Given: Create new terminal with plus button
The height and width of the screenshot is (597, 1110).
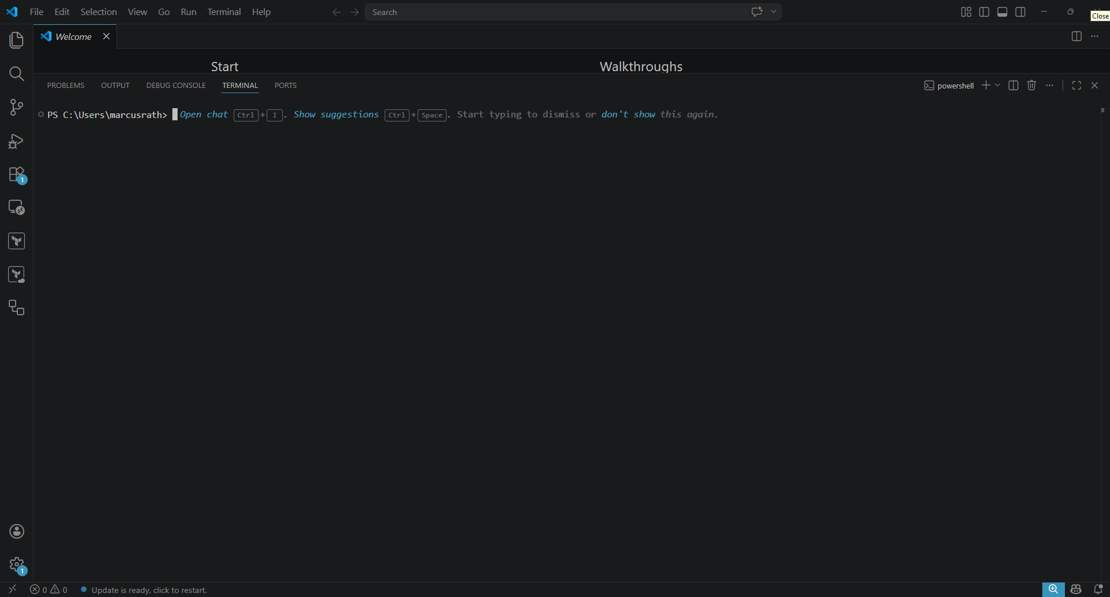Looking at the screenshot, I should click(986, 85).
